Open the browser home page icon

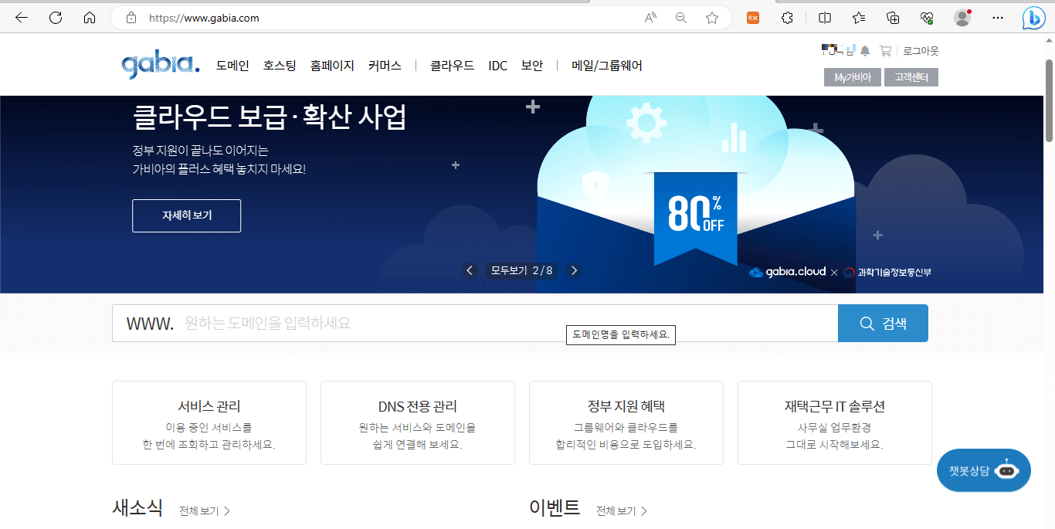(90, 18)
